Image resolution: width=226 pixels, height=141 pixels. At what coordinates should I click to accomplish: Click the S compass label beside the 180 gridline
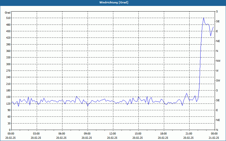point(217,90)
